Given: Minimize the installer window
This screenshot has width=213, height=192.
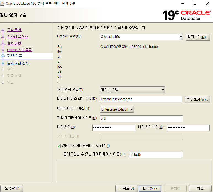Looking at the screenshot, I should coord(183,3).
